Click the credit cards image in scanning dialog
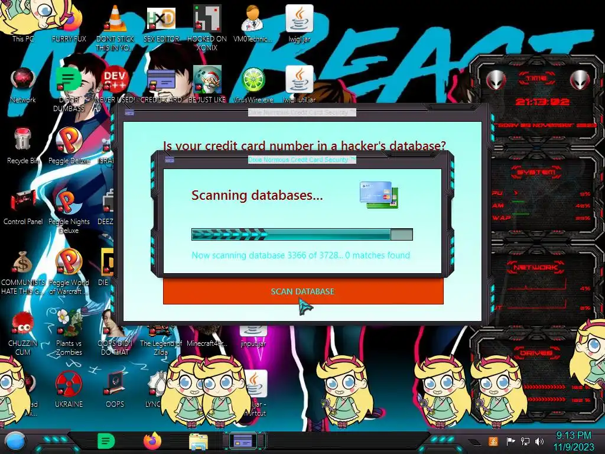 (379, 195)
